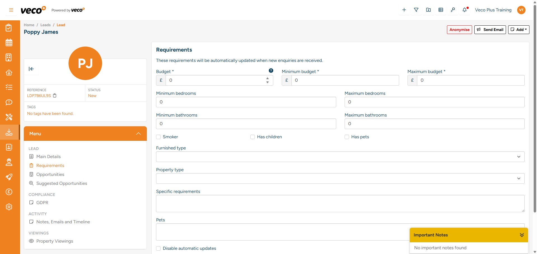537x254 pixels.
Task: Open the filter funnel icon in top toolbar
Action: [x=416, y=10]
